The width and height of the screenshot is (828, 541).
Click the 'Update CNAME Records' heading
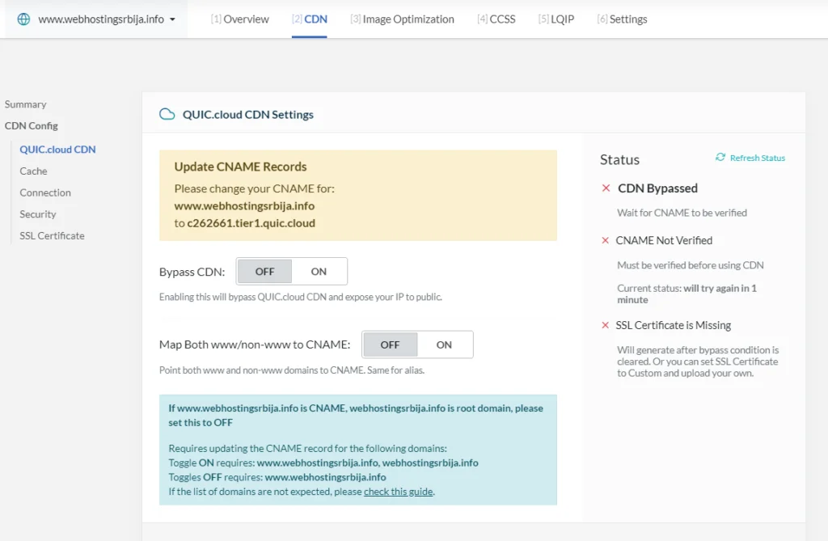coord(240,167)
